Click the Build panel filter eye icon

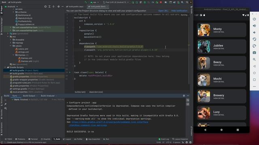5,108
